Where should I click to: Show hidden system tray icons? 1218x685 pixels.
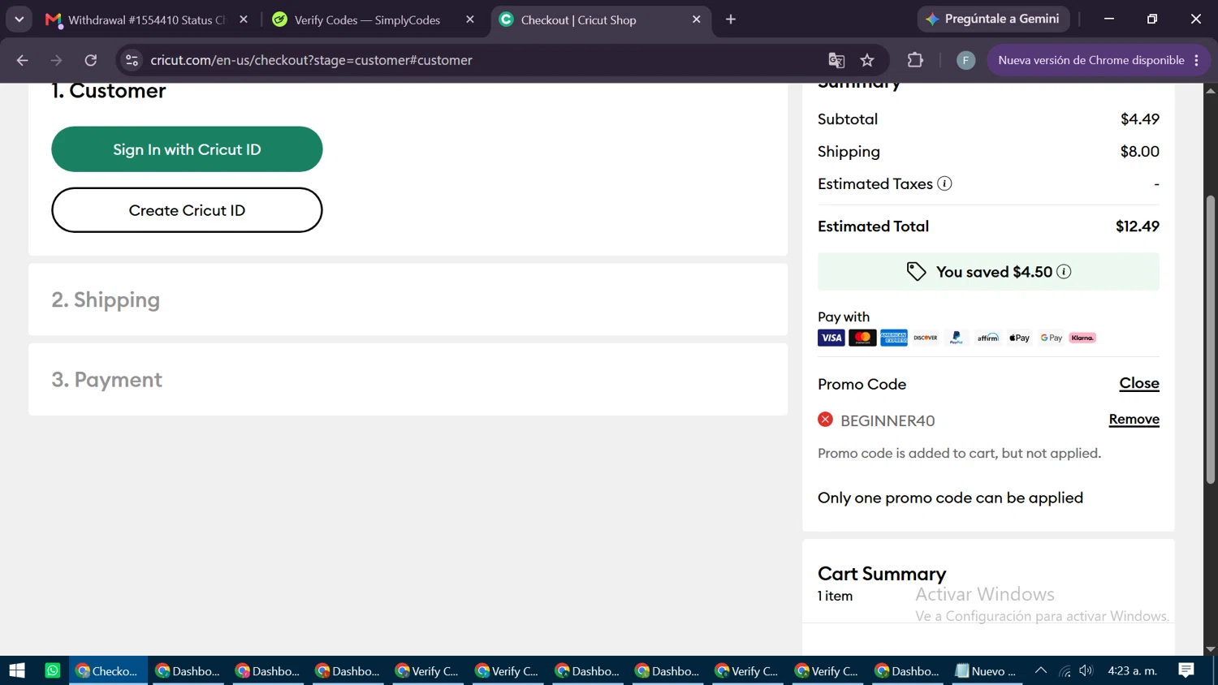point(1040,670)
